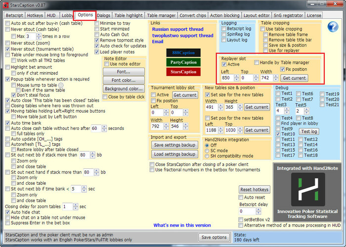Enable Handle by Table manager checkbox
Screen dimensions: 346x247
pos(257,63)
